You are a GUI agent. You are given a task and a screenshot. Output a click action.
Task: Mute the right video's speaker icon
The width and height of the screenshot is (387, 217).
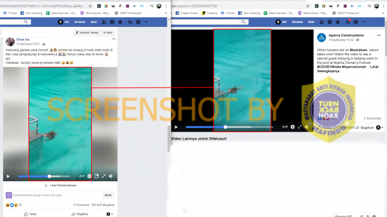307,127
